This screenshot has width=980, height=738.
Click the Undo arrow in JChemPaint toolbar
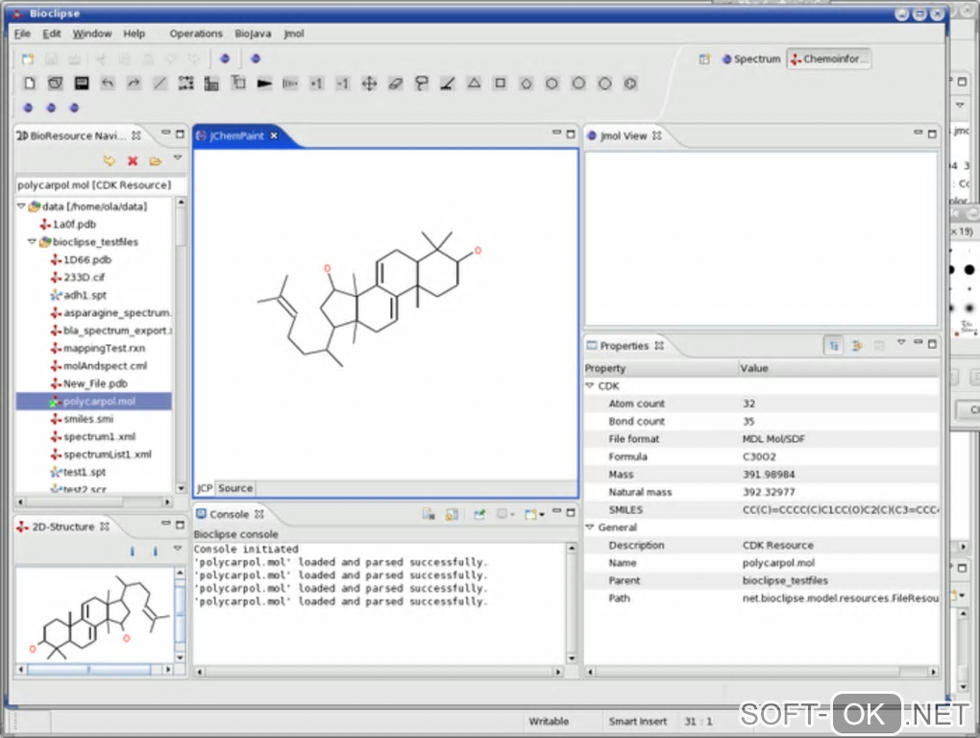pos(108,83)
